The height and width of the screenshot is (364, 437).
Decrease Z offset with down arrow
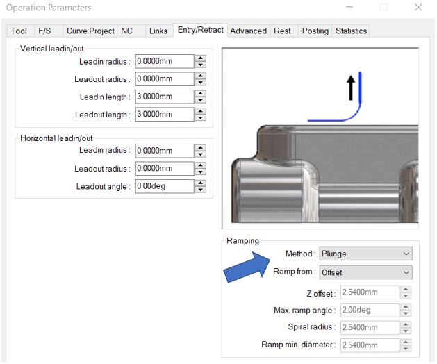(x=406, y=296)
